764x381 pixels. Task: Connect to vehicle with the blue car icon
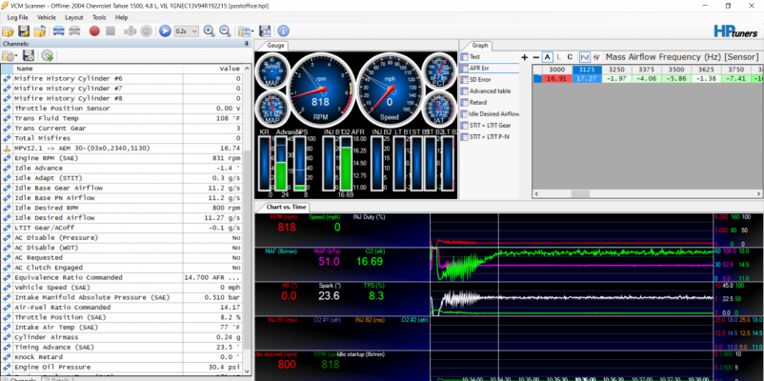click(x=59, y=31)
